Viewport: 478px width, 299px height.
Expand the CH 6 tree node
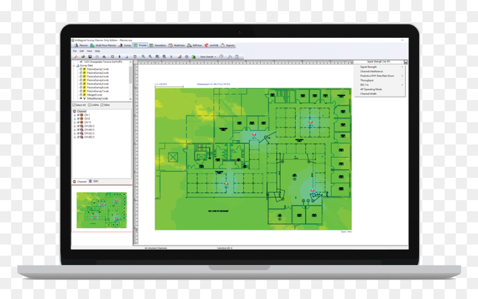74,118
